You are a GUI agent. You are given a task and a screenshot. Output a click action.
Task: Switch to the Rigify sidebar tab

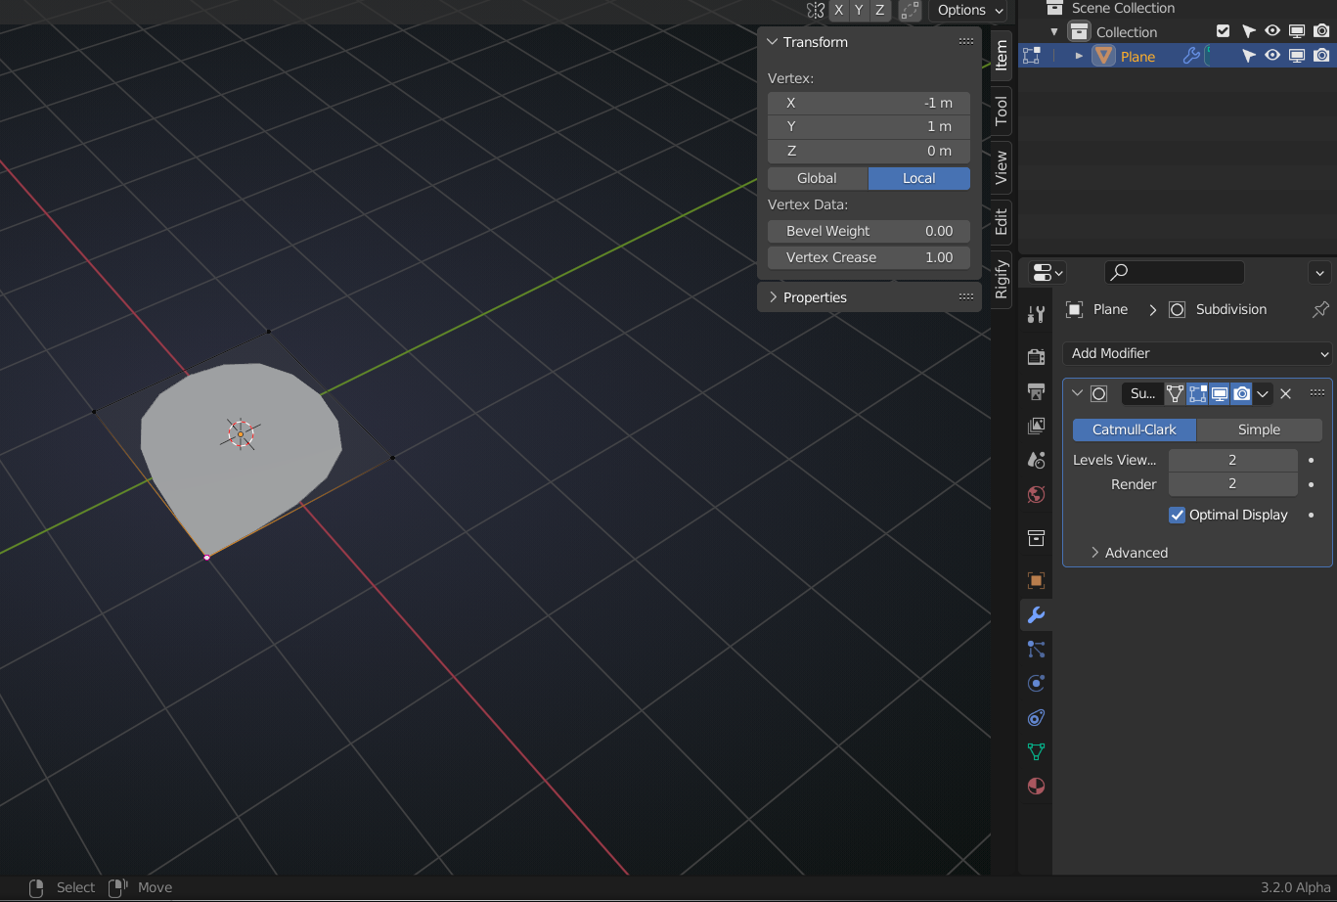[x=1002, y=280]
